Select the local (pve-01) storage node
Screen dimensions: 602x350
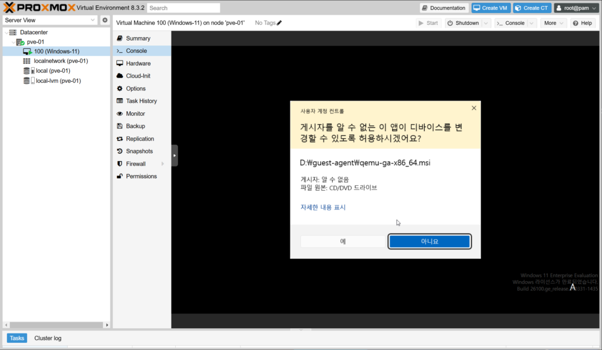(x=53, y=71)
